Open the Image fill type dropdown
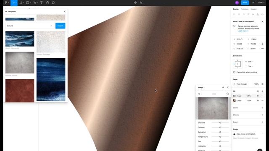 tap(201, 88)
